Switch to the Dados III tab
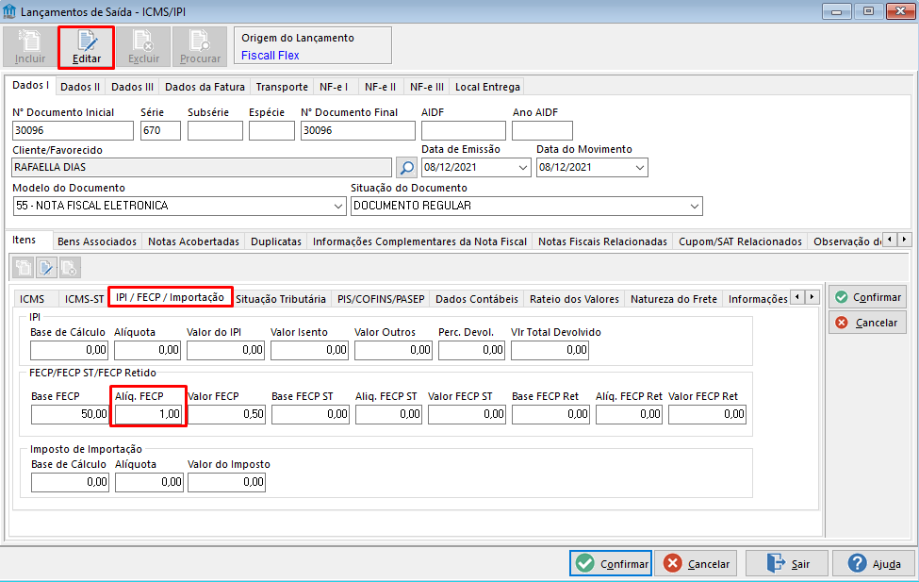 (x=133, y=87)
